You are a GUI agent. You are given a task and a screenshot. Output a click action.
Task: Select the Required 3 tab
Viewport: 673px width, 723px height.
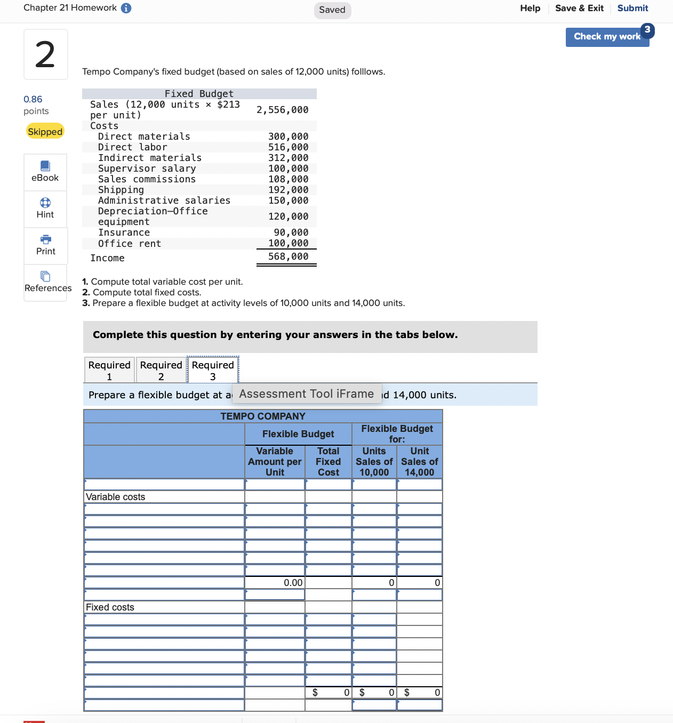click(x=212, y=369)
